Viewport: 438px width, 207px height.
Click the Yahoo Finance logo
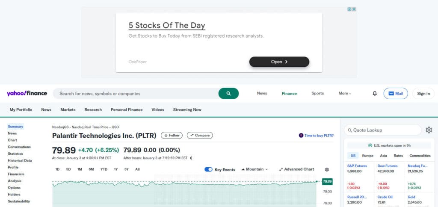[27, 93]
